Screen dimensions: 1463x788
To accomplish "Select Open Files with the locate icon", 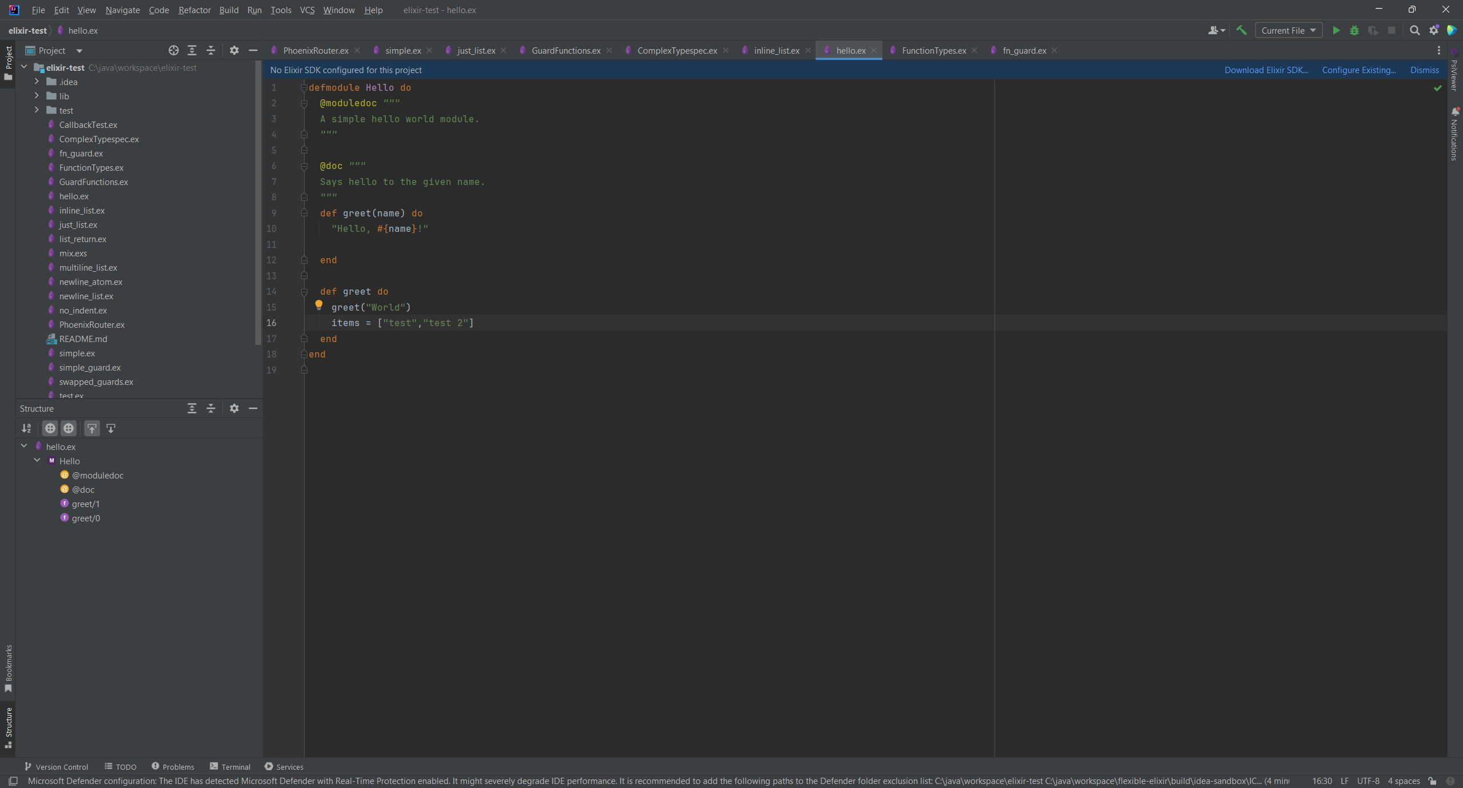I will point(173,50).
